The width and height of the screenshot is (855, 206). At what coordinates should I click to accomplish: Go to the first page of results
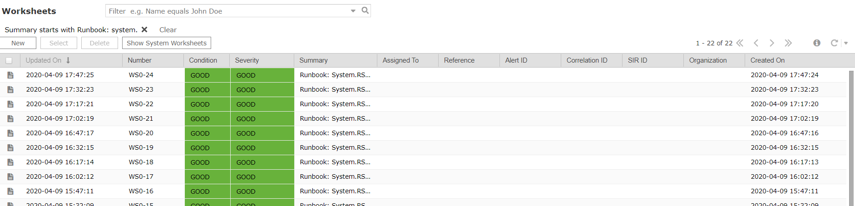pyautogui.click(x=740, y=43)
